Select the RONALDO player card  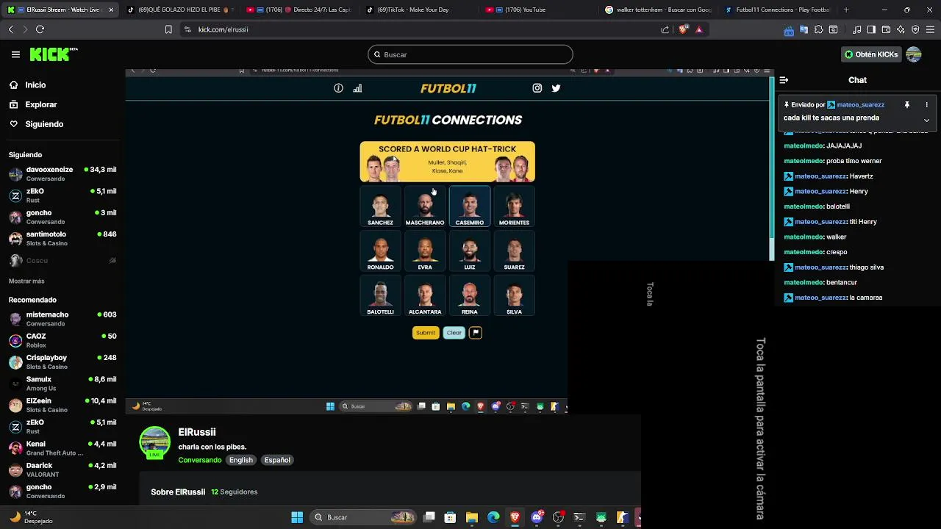(380, 251)
